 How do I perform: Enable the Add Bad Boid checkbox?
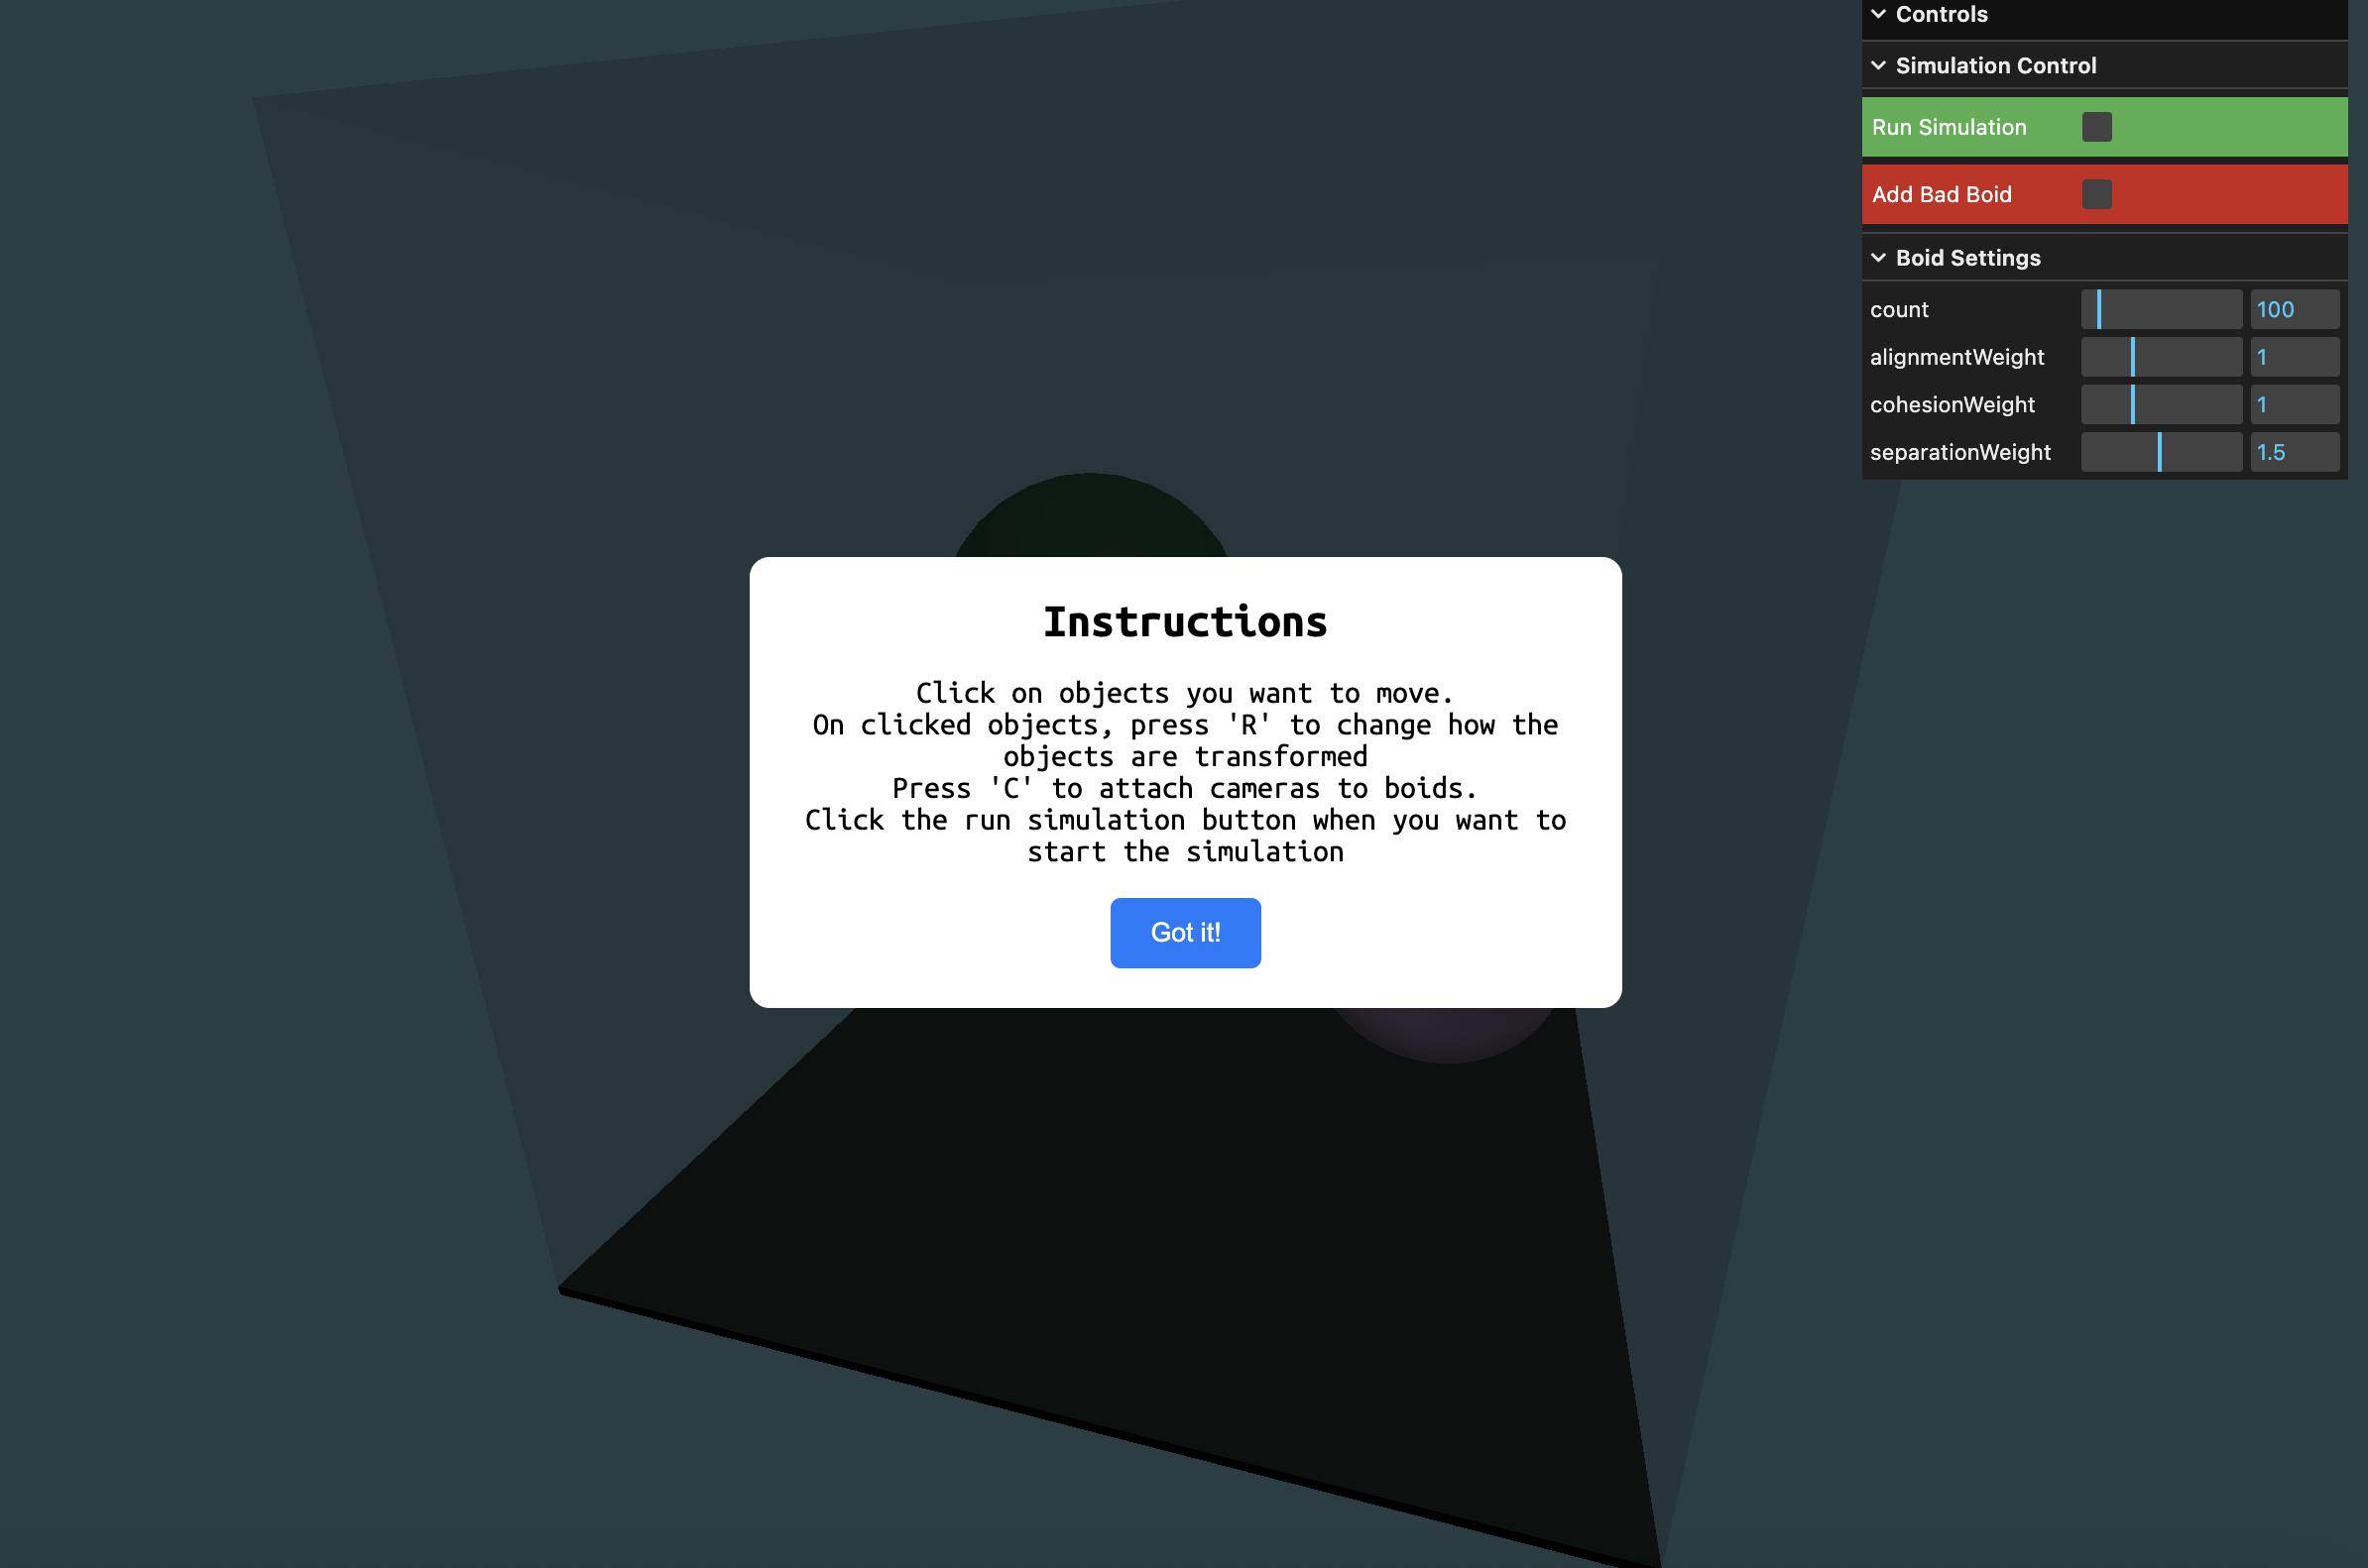[x=2096, y=194]
